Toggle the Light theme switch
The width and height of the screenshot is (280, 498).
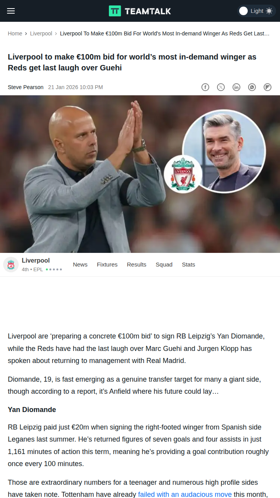tap(256, 11)
